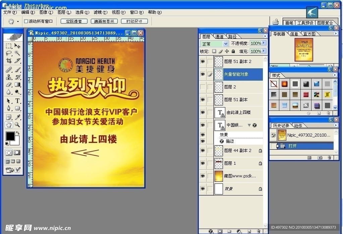
Task: Hide the 背景 layer
Action: [203, 188]
